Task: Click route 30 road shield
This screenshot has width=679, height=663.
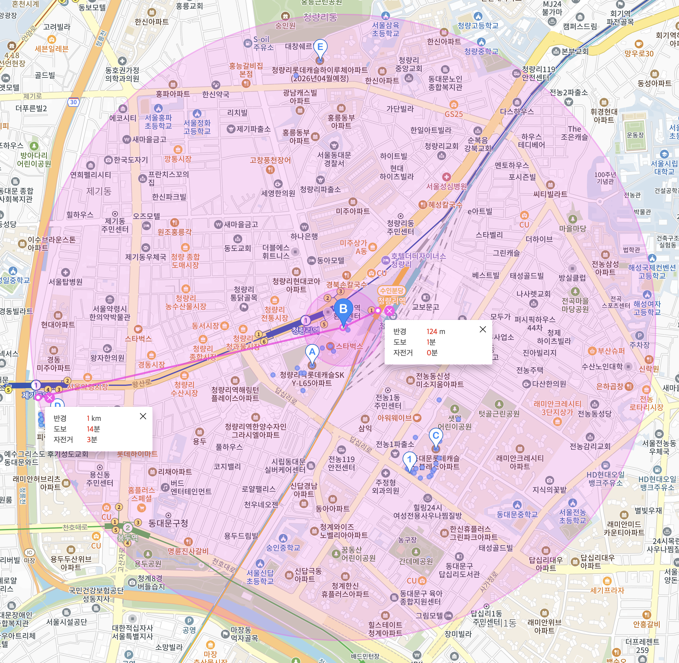Action: click(73, 102)
